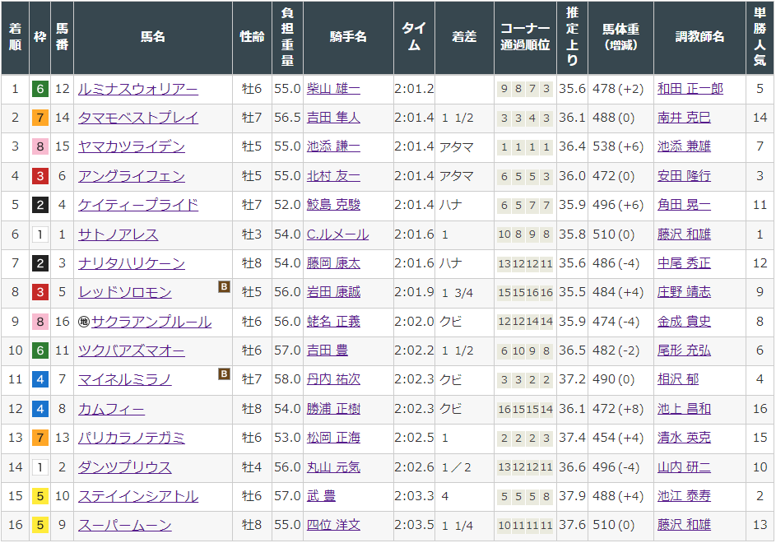Click trainer 庄野 靖志
The width and height of the screenshot is (776, 543).
[x=684, y=293]
